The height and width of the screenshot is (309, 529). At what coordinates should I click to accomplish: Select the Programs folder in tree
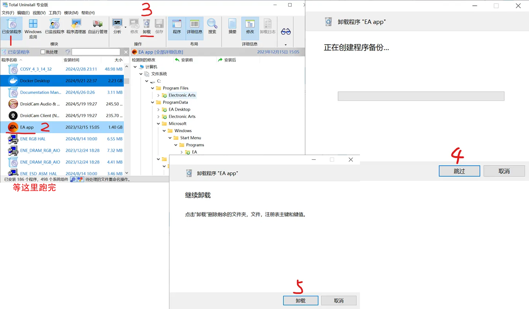click(195, 145)
